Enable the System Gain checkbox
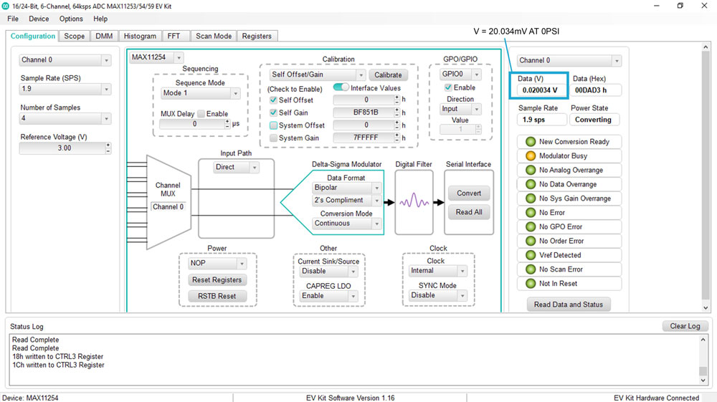The width and height of the screenshot is (717, 402). tap(273, 138)
